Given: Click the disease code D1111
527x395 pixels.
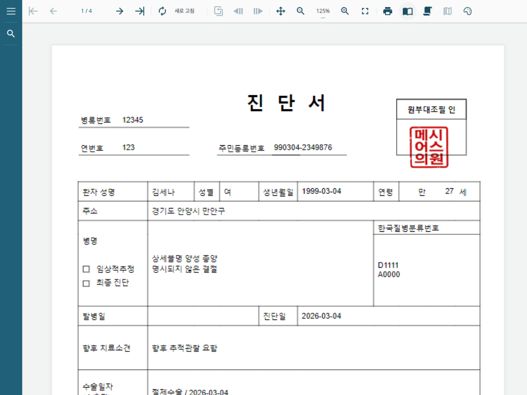Looking at the screenshot, I should [388, 266].
